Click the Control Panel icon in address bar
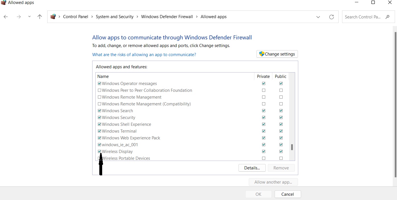The width and height of the screenshot is (397, 200). (x=53, y=17)
